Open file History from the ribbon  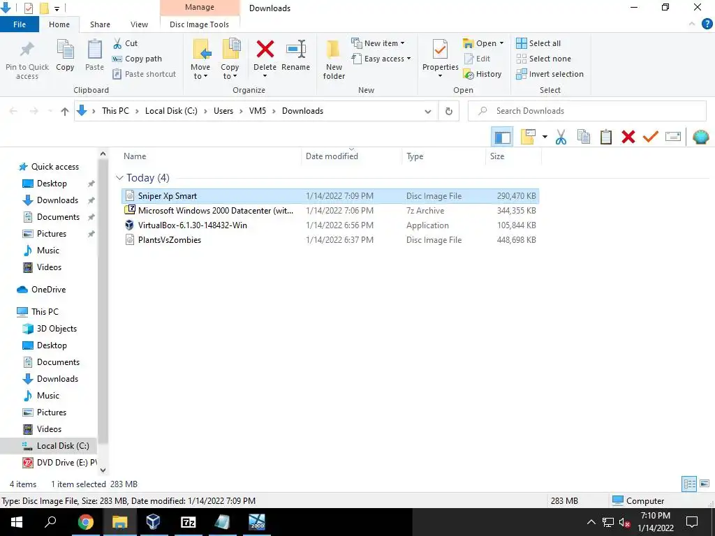click(x=482, y=74)
